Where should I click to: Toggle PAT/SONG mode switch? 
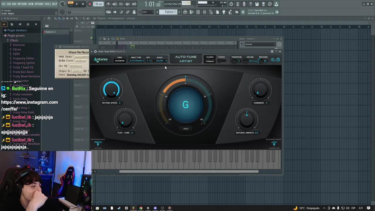(70, 4)
